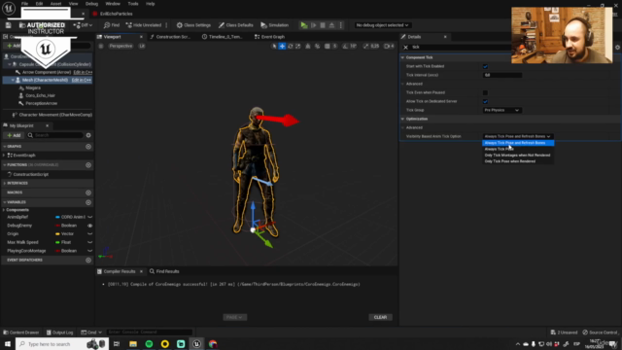Click the Find magnifier toolbar button
This screenshot has height=350, width=622.
pos(112,25)
